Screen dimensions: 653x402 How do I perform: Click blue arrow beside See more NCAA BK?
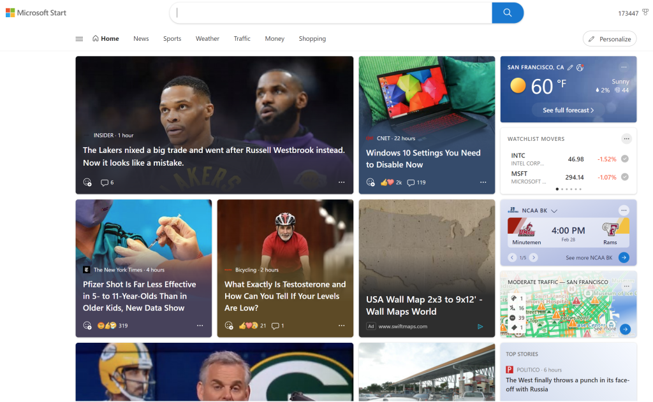(624, 257)
